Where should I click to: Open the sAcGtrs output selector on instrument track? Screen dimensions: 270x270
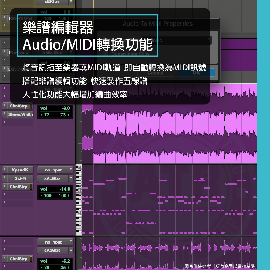[53, 178]
